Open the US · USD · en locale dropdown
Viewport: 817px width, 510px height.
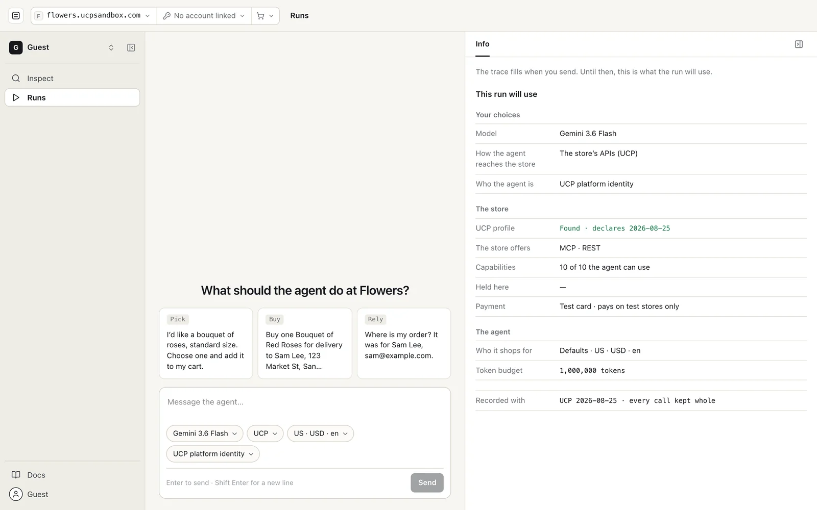point(320,433)
